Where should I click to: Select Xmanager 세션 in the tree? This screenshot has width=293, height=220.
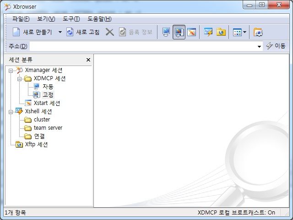(43, 70)
